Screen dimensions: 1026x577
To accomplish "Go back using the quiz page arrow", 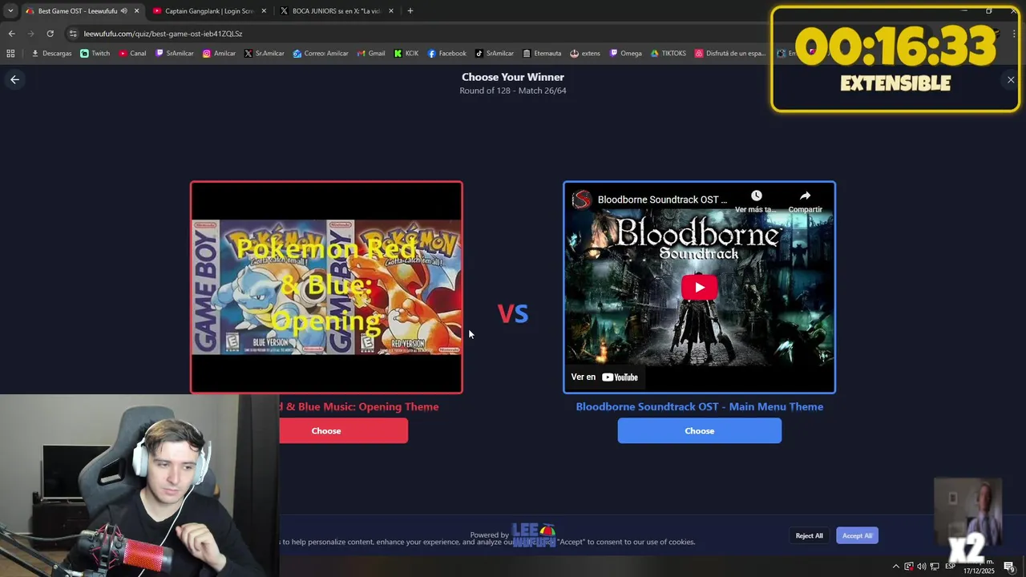I will pos(14,79).
